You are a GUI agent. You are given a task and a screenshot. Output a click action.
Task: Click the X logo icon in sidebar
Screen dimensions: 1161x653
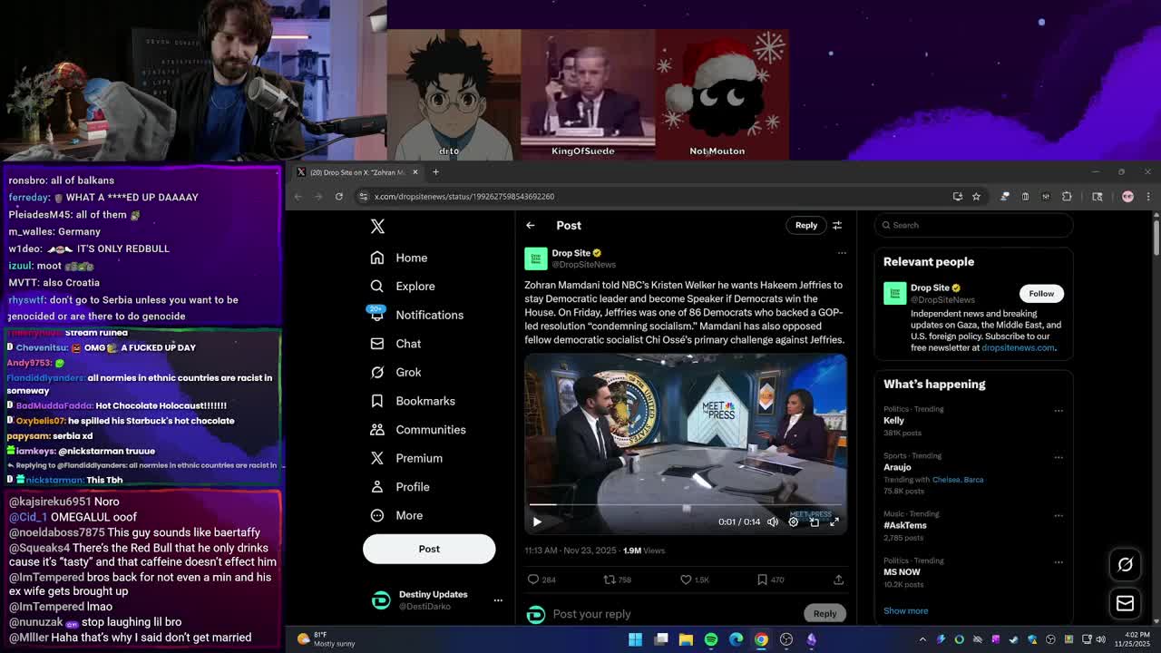(377, 226)
